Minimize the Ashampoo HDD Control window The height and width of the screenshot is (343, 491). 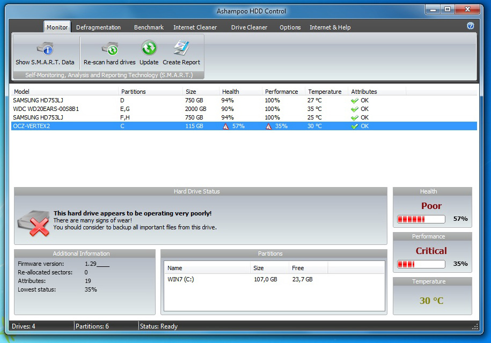433,10
